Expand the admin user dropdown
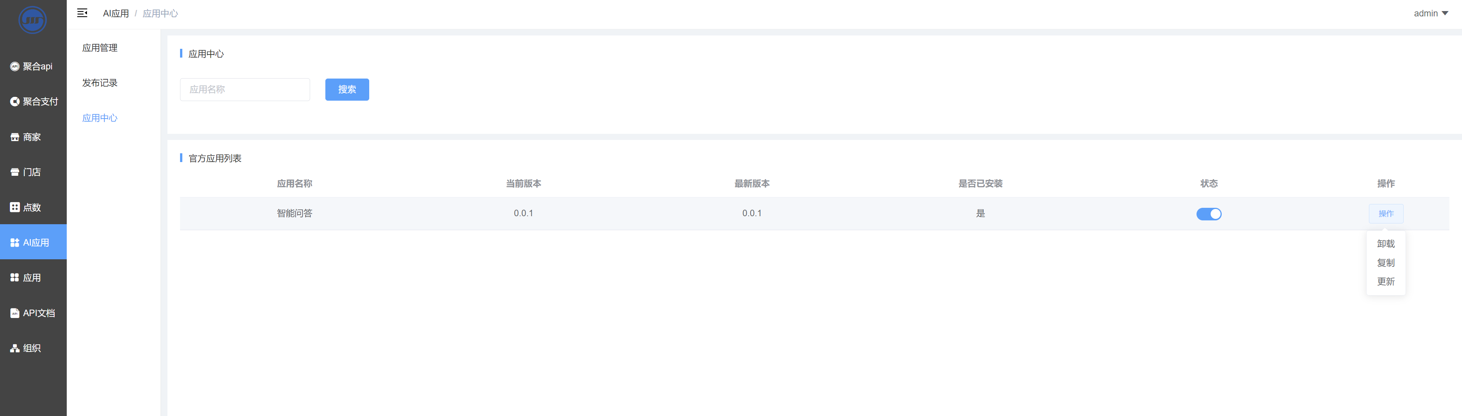1462x416 pixels. 1430,13
